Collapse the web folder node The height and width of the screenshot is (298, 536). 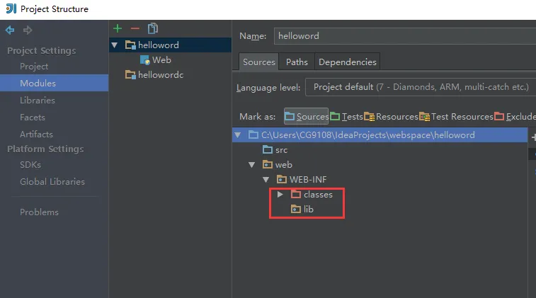click(x=252, y=165)
